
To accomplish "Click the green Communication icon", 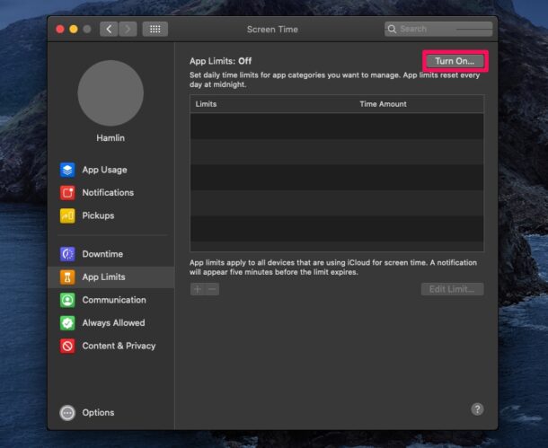I will coord(67,300).
